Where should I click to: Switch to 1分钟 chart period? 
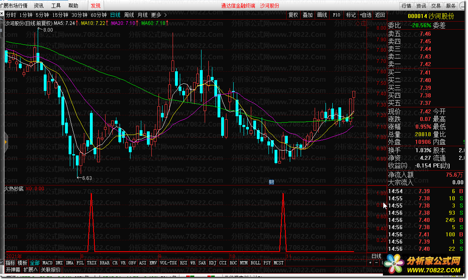pos(26,15)
